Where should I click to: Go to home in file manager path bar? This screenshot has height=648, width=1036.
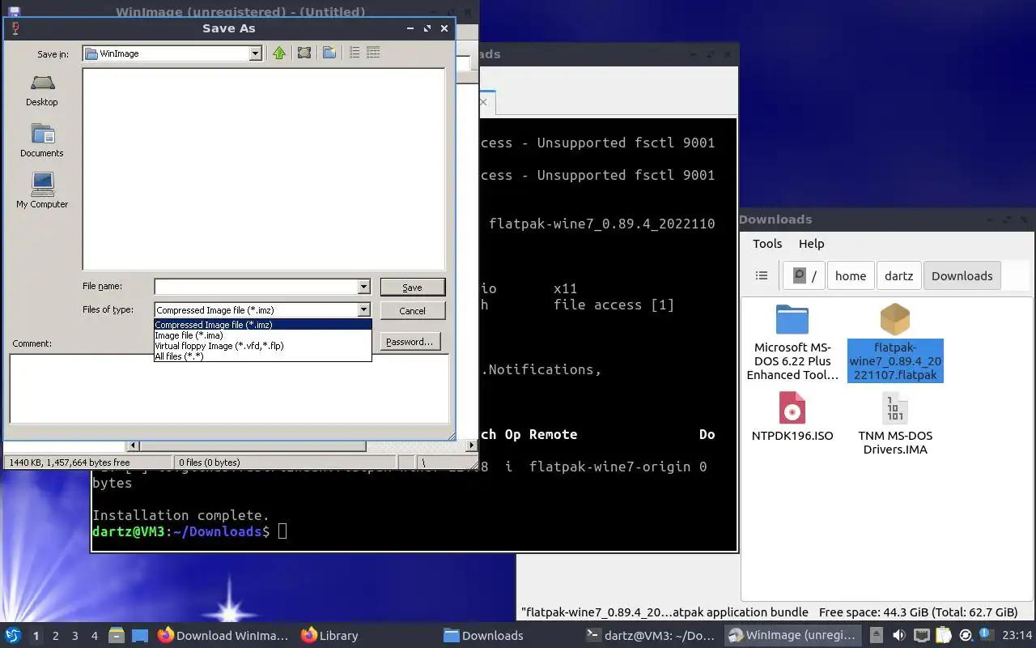pyautogui.click(x=851, y=275)
